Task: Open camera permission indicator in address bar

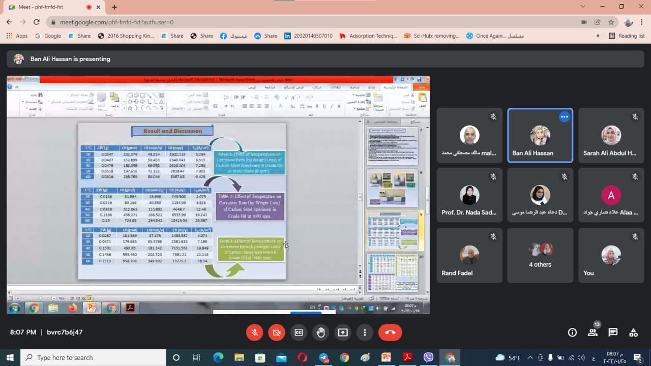Action: point(584,22)
